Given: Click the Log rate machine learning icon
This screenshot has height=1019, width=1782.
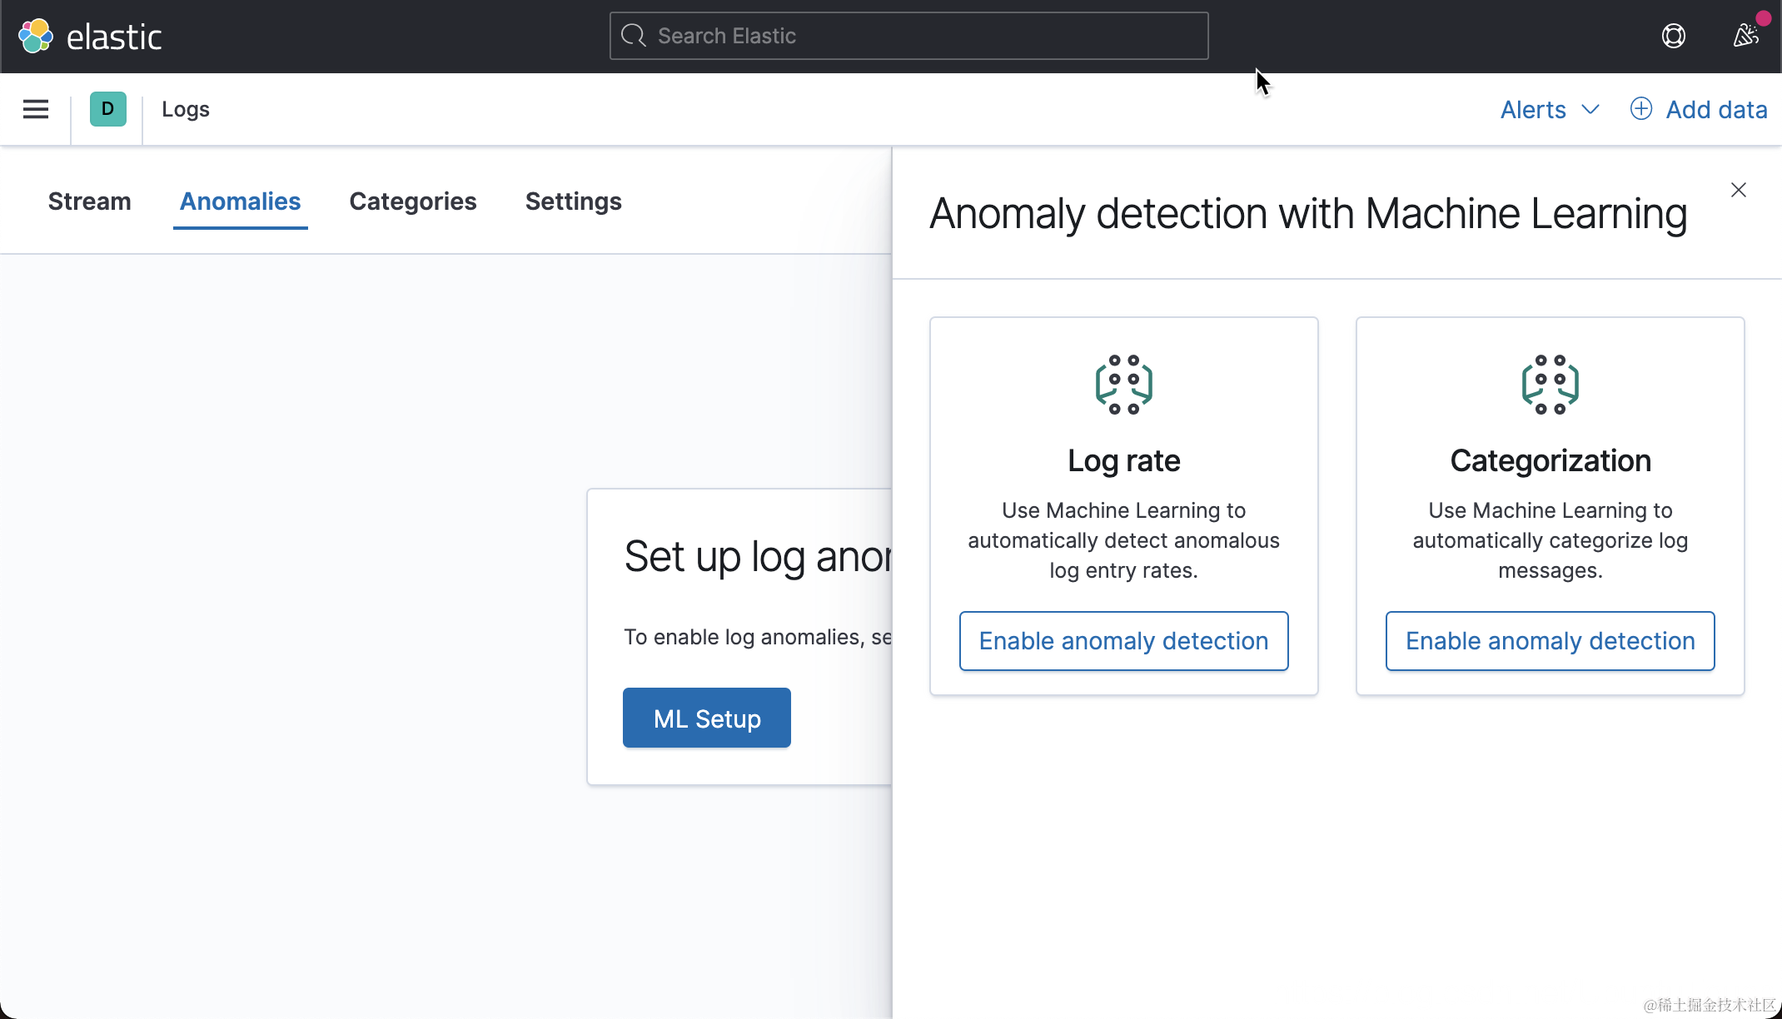Looking at the screenshot, I should click(1123, 384).
